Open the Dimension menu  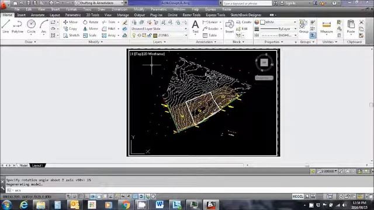pos(119,9)
